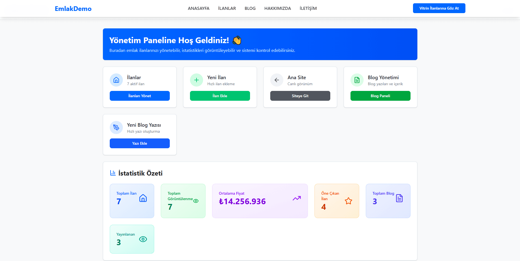Click the Siteye Git button

click(x=300, y=96)
